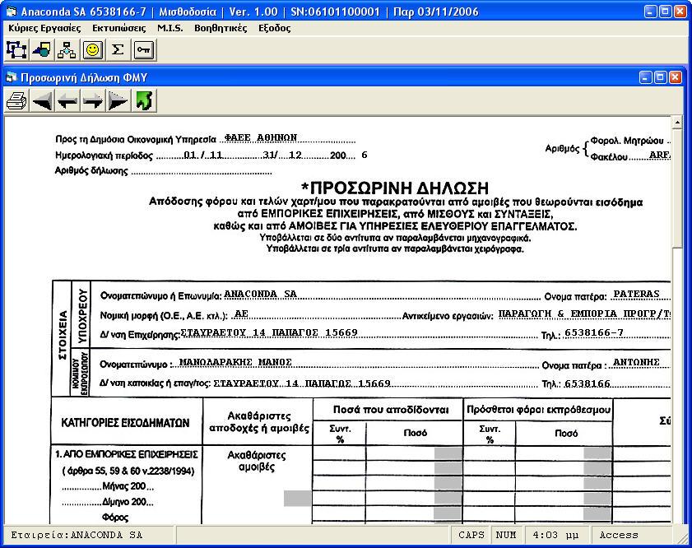This screenshot has height=548, width=692.
Task: Click the phone number 6538166-7 in the form
Action: 594,332
